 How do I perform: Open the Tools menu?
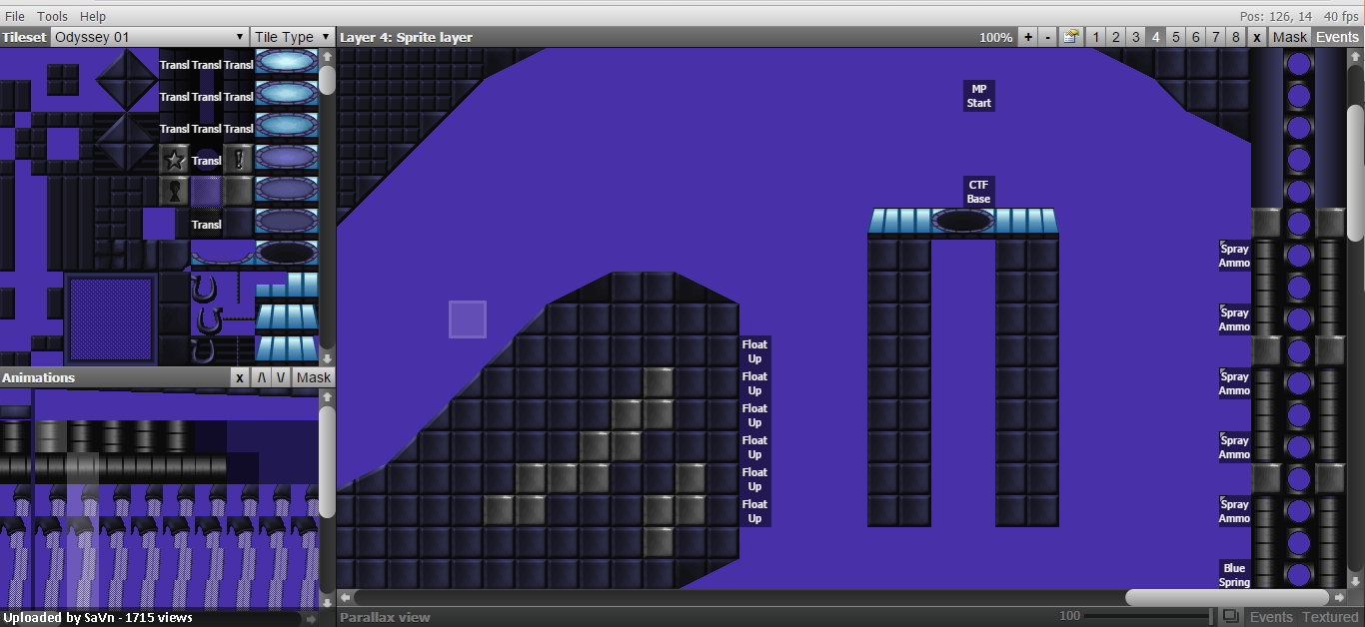52,16
